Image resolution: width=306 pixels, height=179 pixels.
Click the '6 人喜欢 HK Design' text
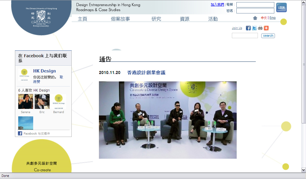tap(34, 90)
